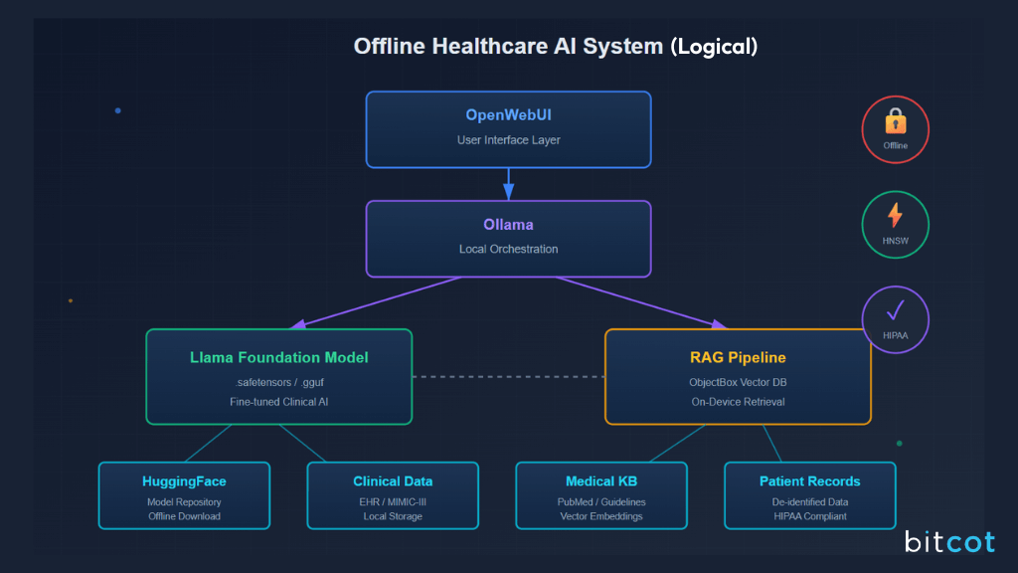Select the OpenWebUI User Interface Layer node
Image resolution: width=1018 pixels, height=573 pixels.
[508, 129]
